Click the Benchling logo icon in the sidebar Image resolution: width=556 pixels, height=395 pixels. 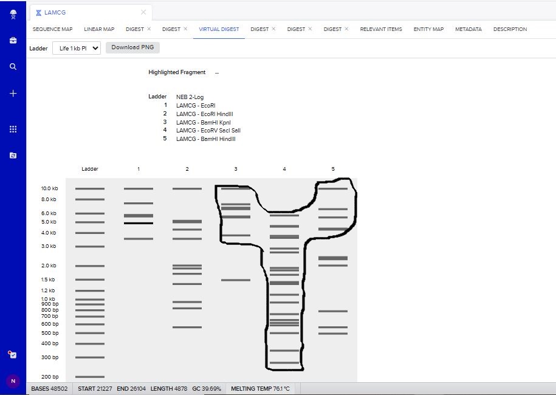tap(13, 15)
